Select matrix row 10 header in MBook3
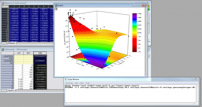The width and height of the screenshot is (202, 107). tap(5, 30)
